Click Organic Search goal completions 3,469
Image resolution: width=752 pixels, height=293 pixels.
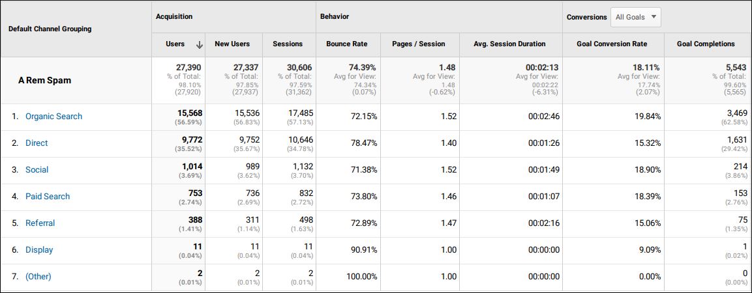click(x=736, y=113)
